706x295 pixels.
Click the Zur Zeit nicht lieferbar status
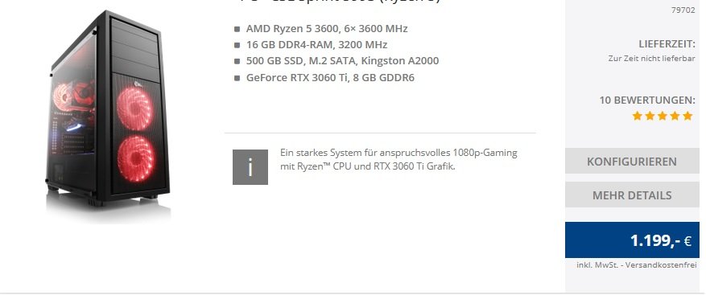click(x=651, y=59)
